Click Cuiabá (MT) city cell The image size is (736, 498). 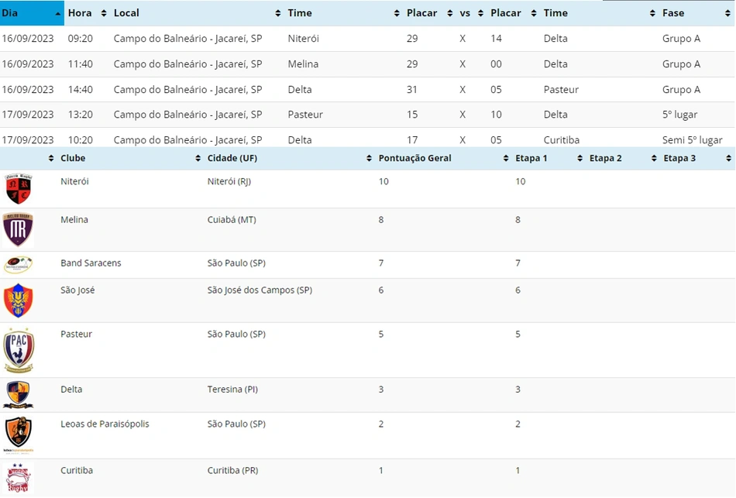(232, 220)
